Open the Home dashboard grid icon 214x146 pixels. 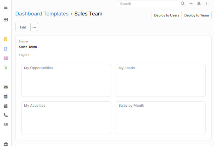6,20
